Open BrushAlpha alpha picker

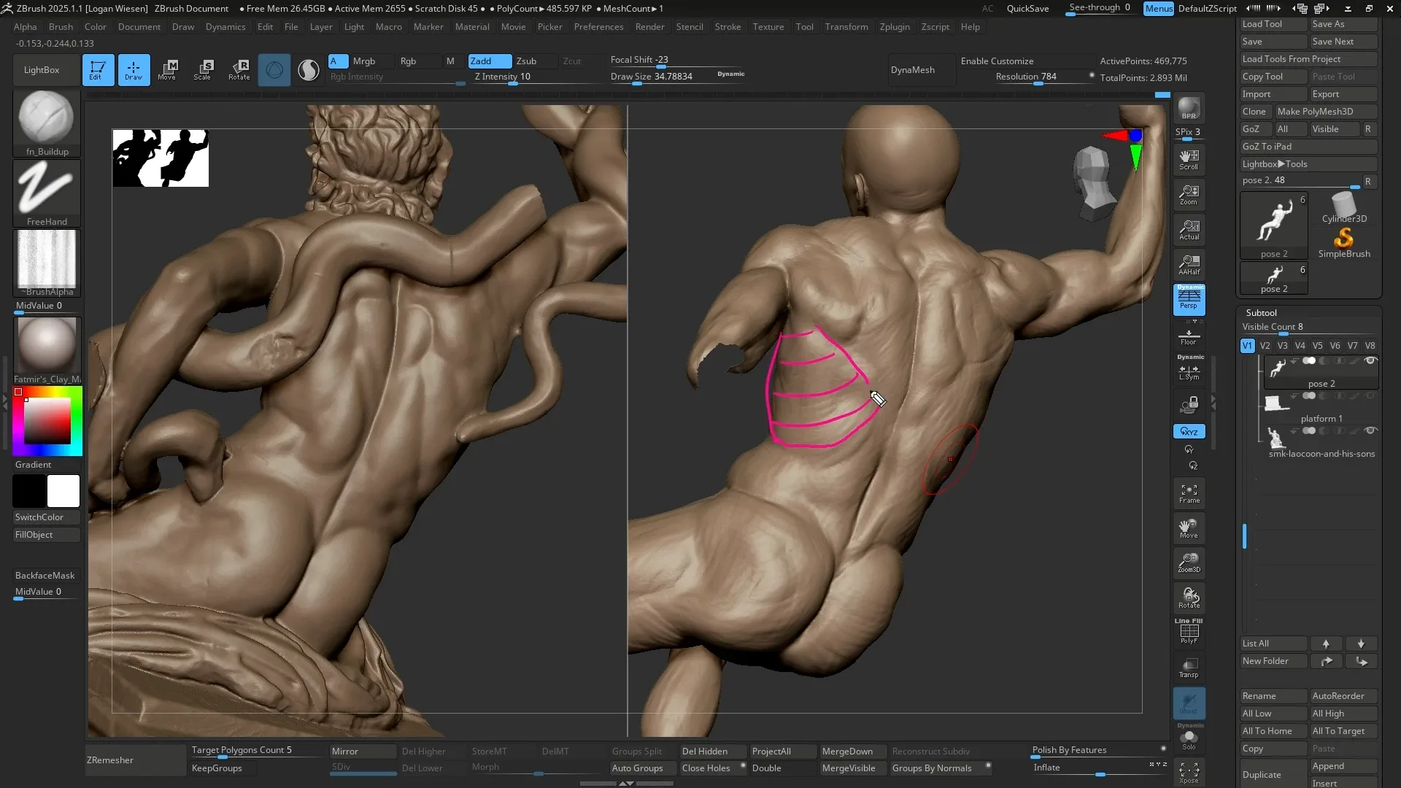pyautogui.click(x=46, y=263)
